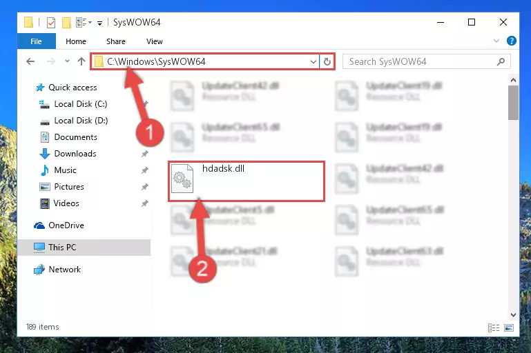Go back with the left arrow
This screenshot has height=353, width=531.
(x=30, y=61)
